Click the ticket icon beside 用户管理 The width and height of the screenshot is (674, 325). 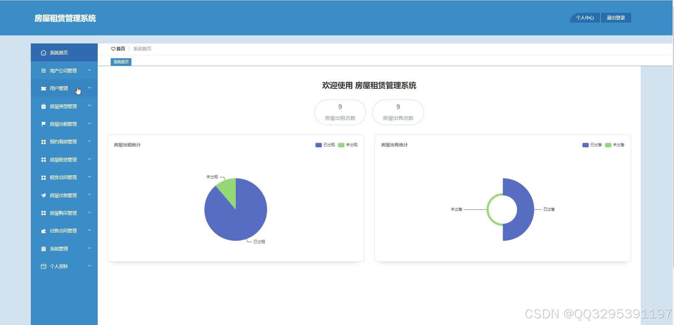pyautogui.click(x=44, y=88)
